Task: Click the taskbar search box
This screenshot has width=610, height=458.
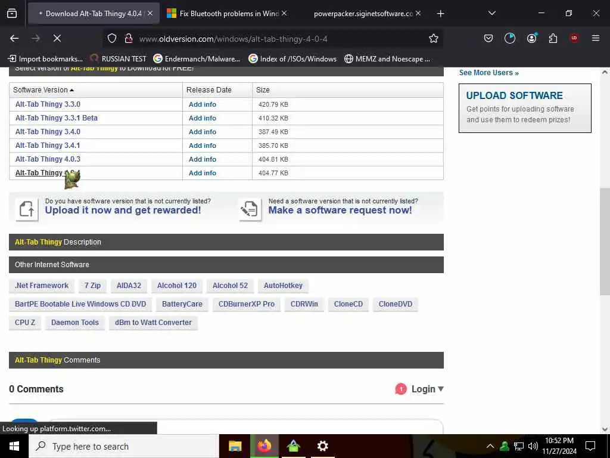Action: click(x=124, y=446)
